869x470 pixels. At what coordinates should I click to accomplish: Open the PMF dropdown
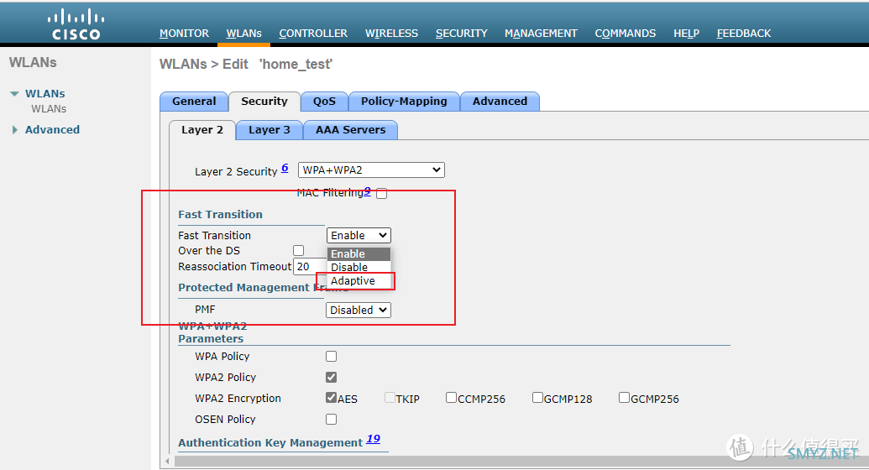click(358, 310)
